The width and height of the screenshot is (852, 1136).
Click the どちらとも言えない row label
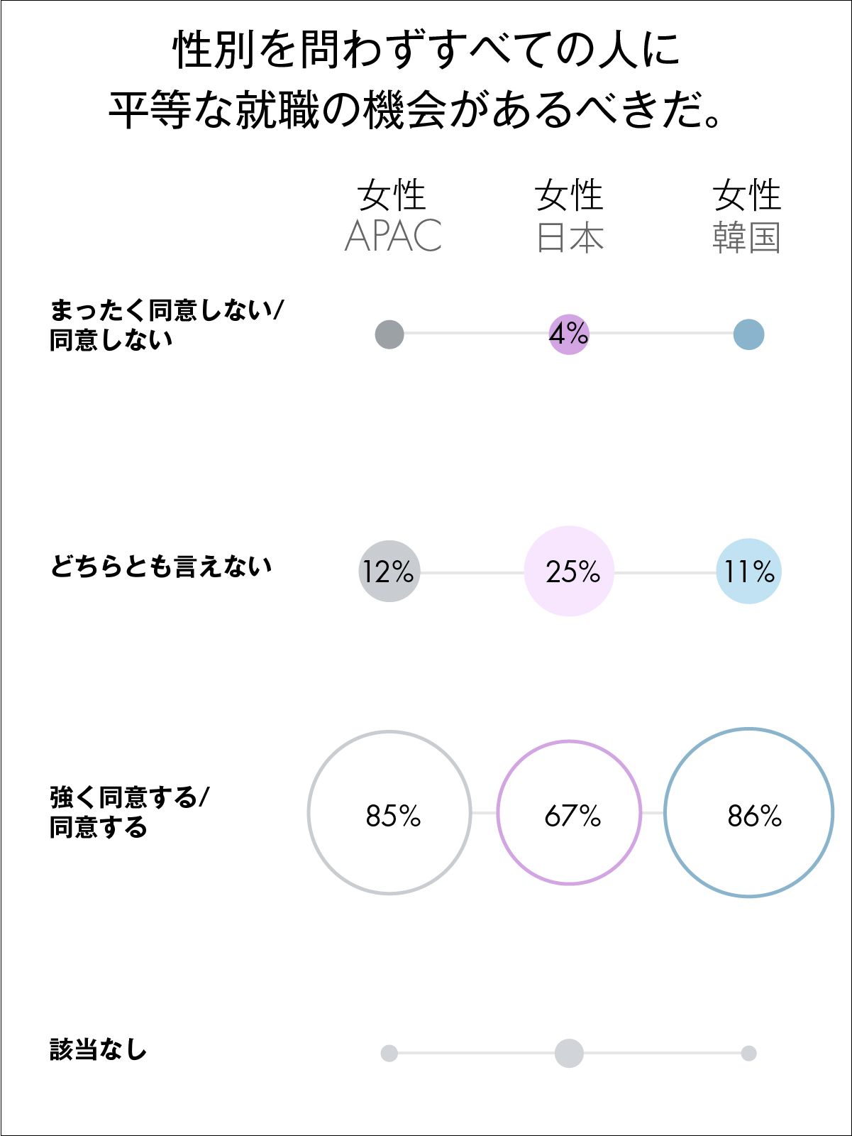[x=161, y=567]
